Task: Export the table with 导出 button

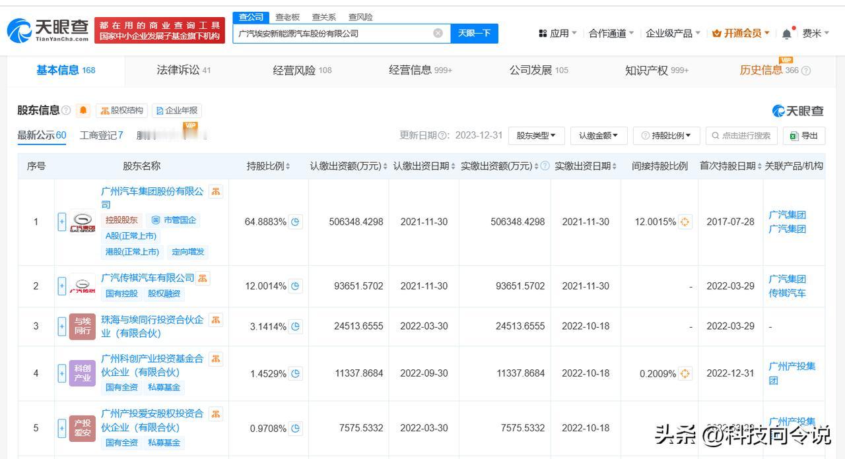Action: (803, 136)
